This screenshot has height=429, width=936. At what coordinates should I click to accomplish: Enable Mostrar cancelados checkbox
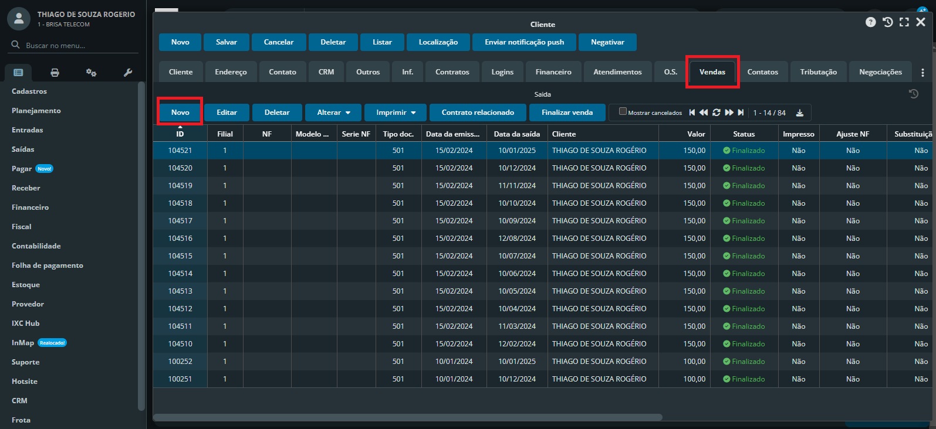click(x=623, y=111)
